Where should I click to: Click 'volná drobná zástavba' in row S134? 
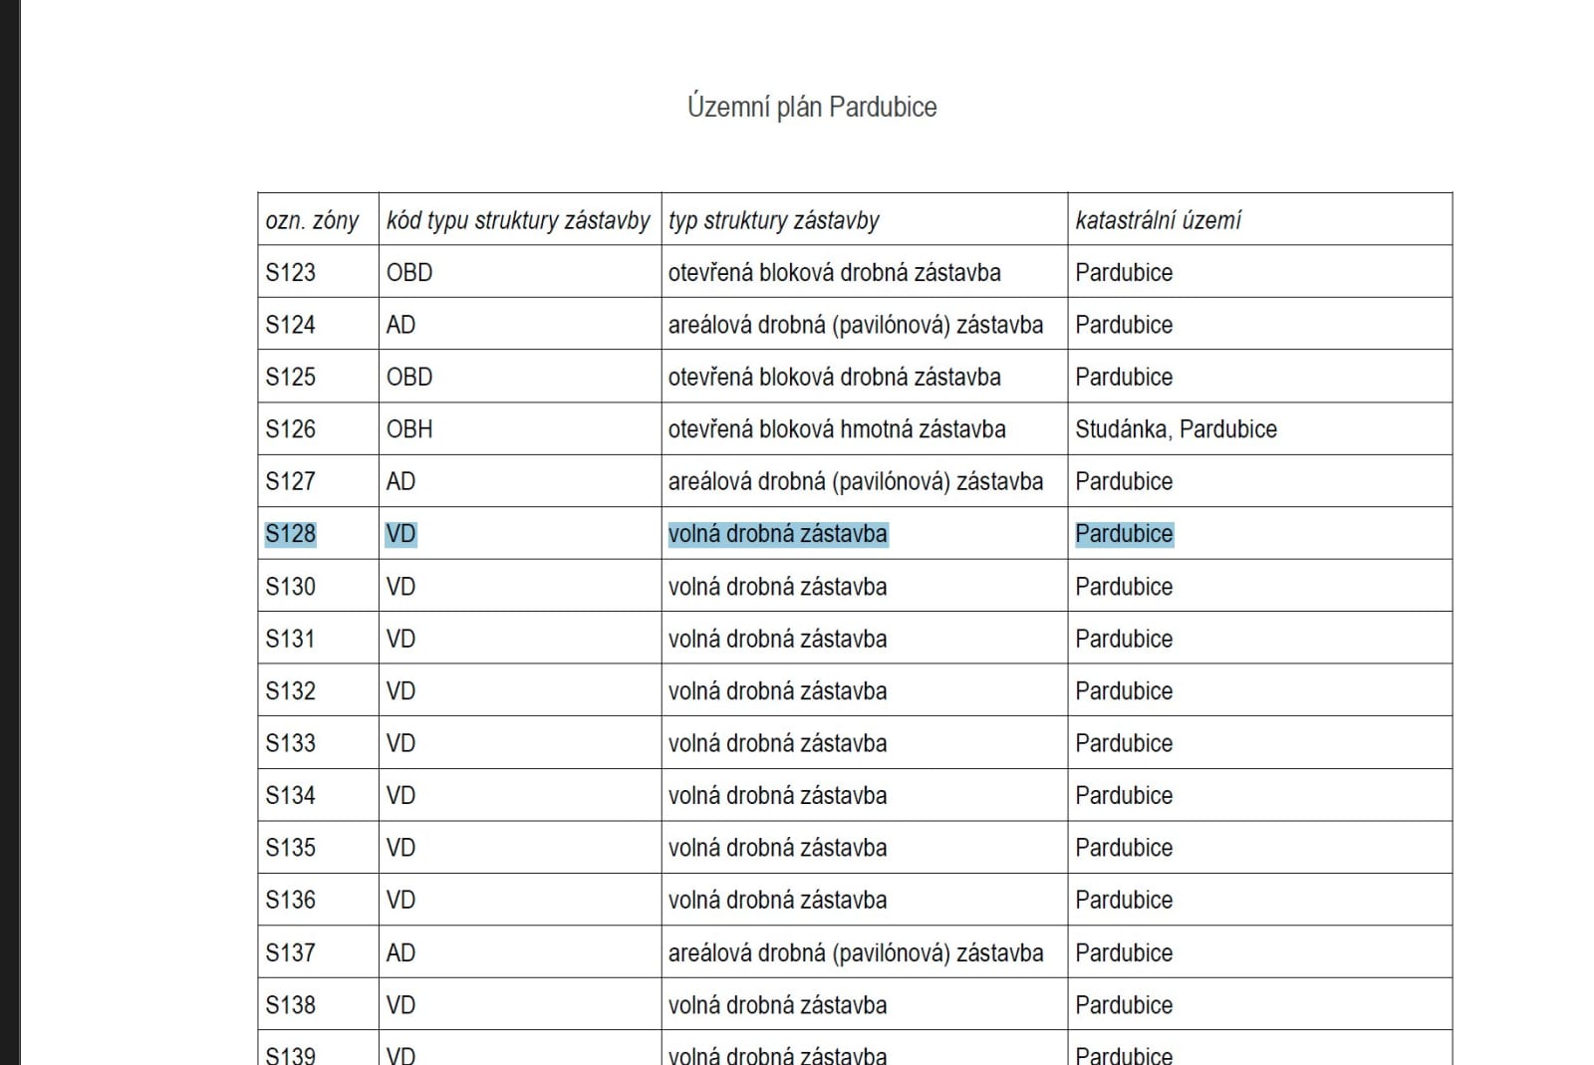coord(777,796)
